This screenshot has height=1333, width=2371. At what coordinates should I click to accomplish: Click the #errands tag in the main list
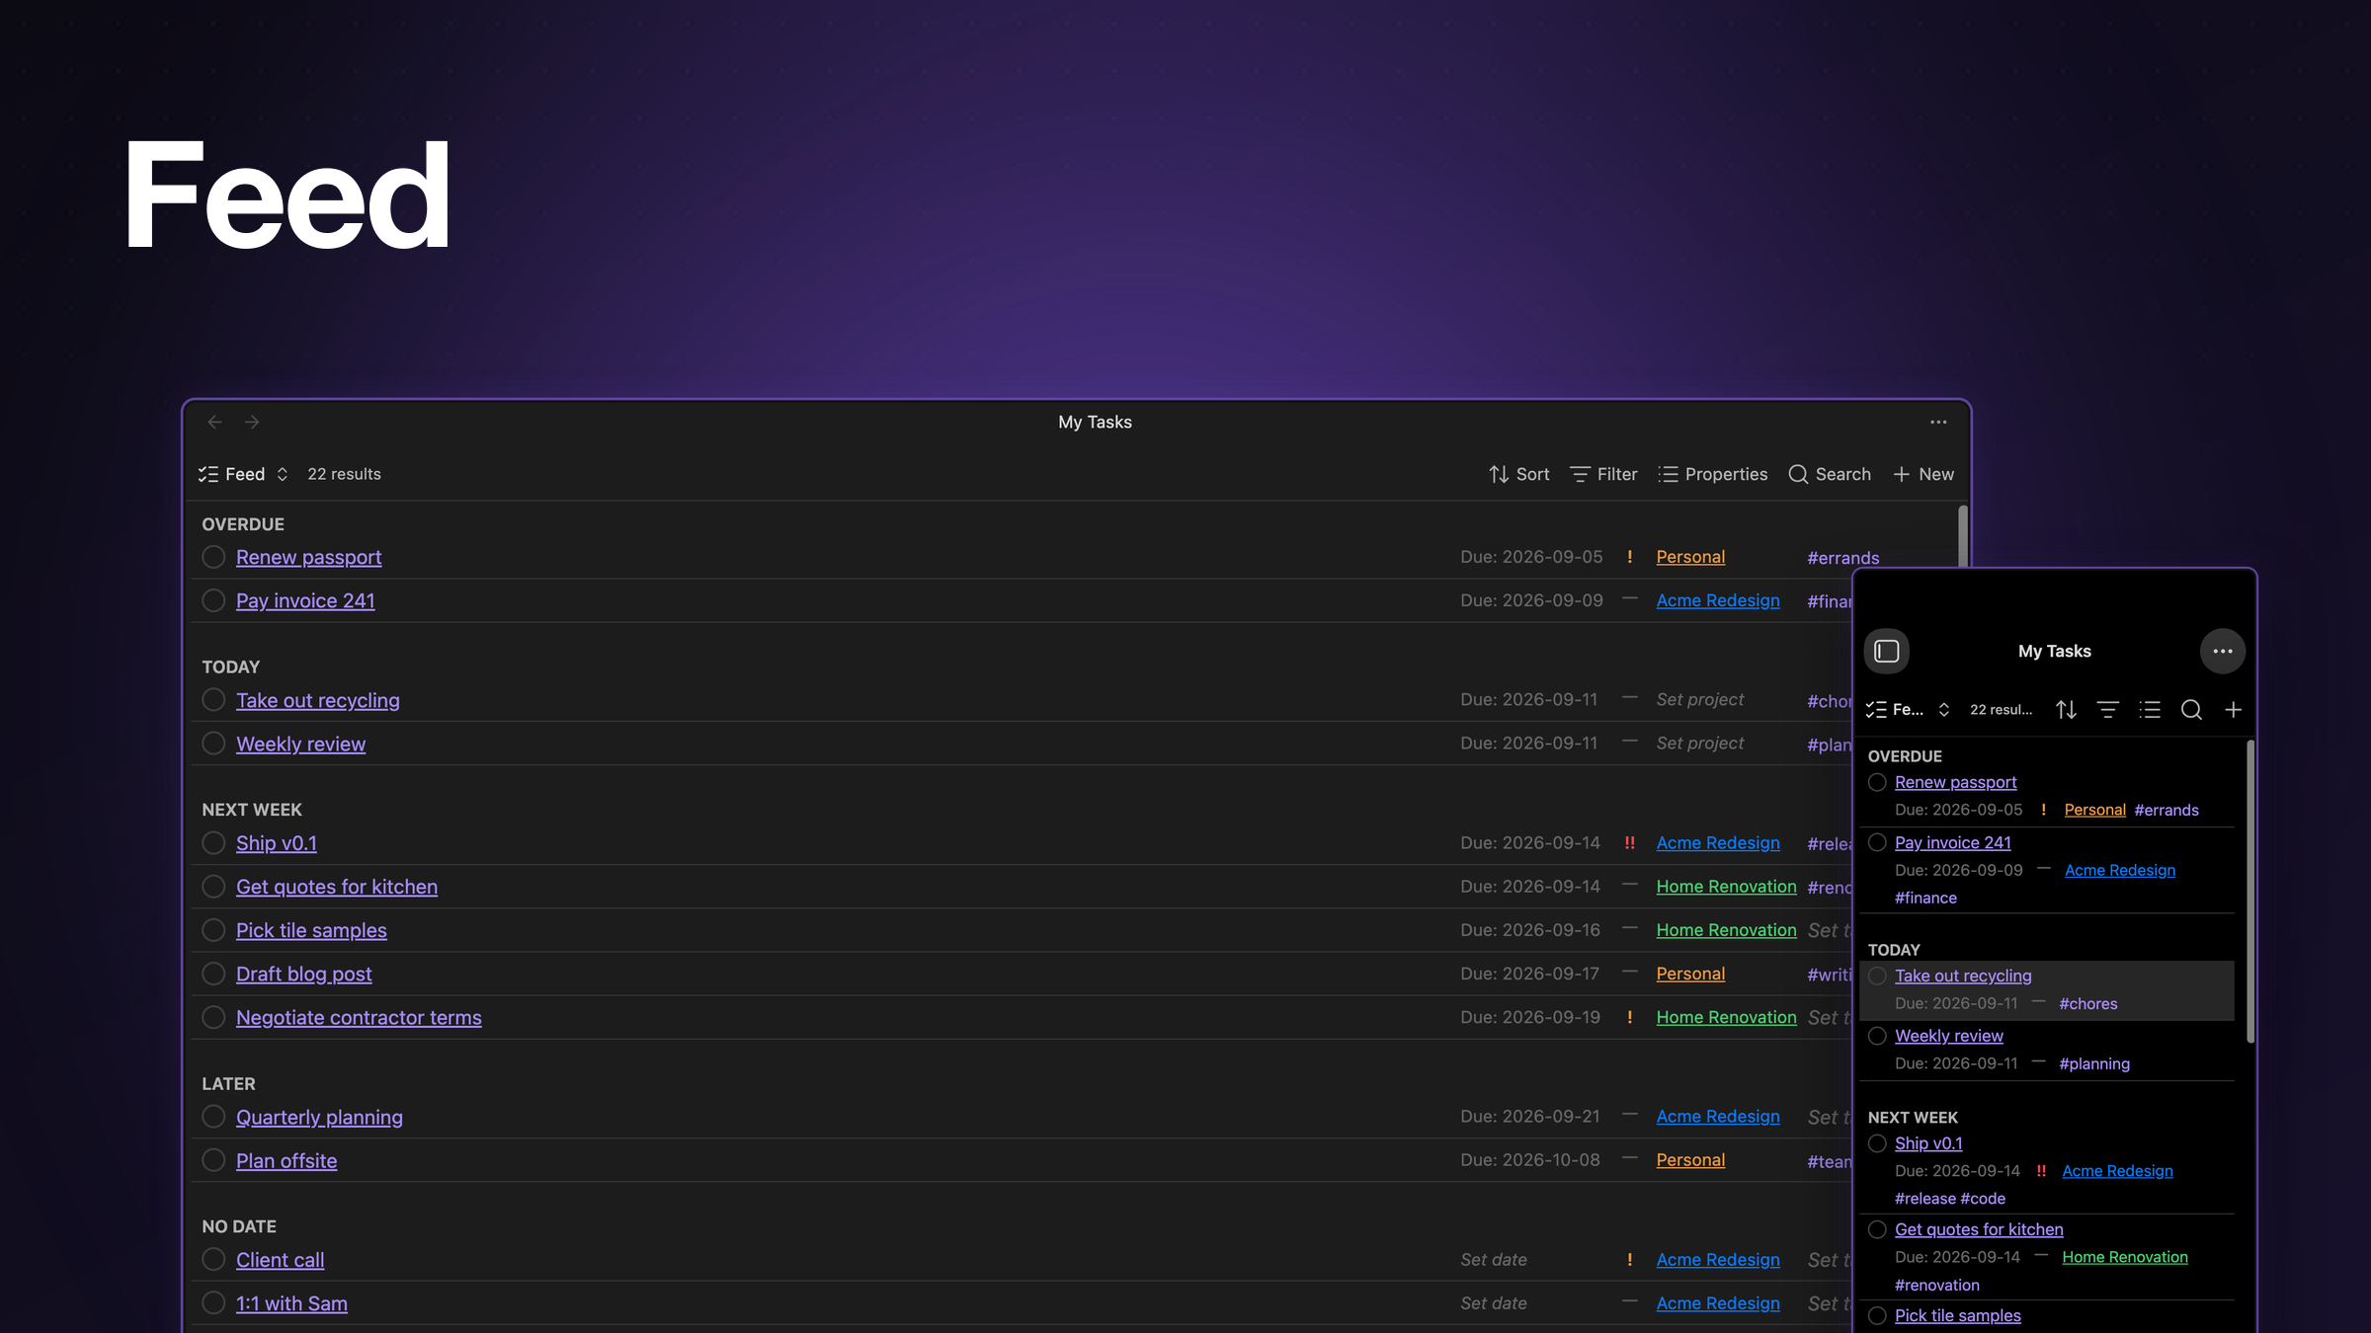(x=1842, y=558)
